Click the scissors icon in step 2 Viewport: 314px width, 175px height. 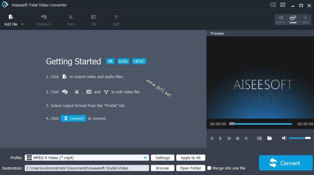77,92
